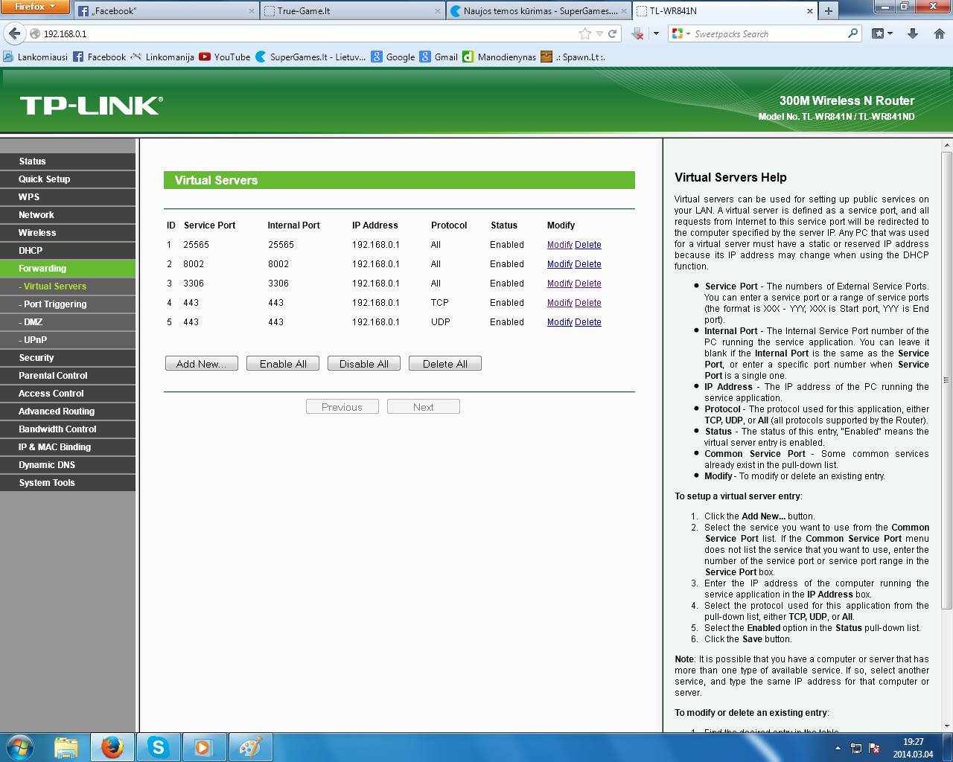
Task: Open Bandwidth Control menu item
Action: 68,429
